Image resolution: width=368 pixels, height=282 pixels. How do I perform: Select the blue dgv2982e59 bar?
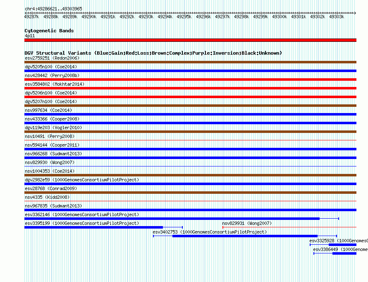[x=190, y=184]
